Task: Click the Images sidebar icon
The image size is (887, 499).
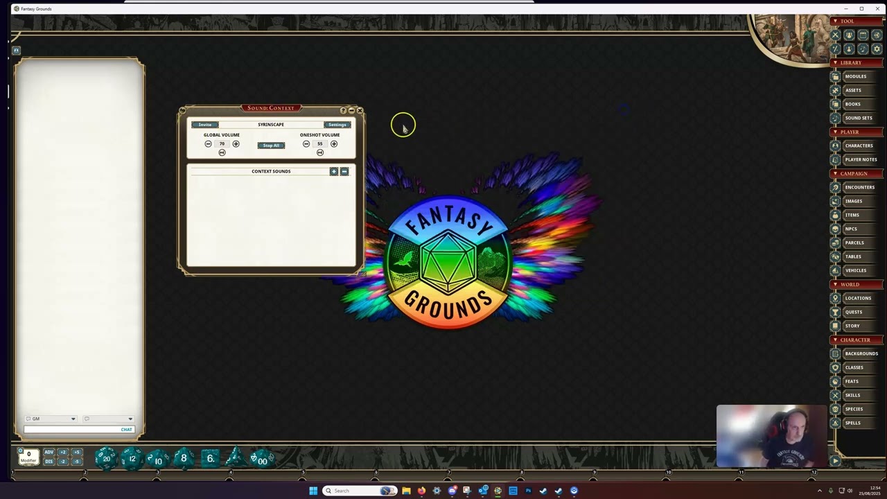Action: point(835,201)
